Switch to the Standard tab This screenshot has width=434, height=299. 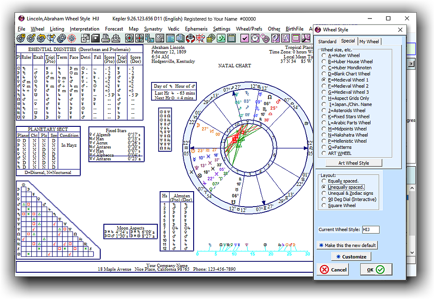click(x=327, y=42)
